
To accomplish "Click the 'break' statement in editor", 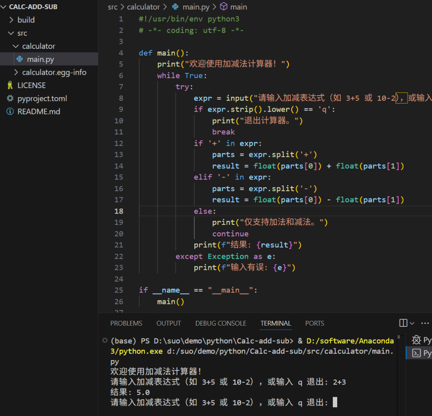I will 224,132.
